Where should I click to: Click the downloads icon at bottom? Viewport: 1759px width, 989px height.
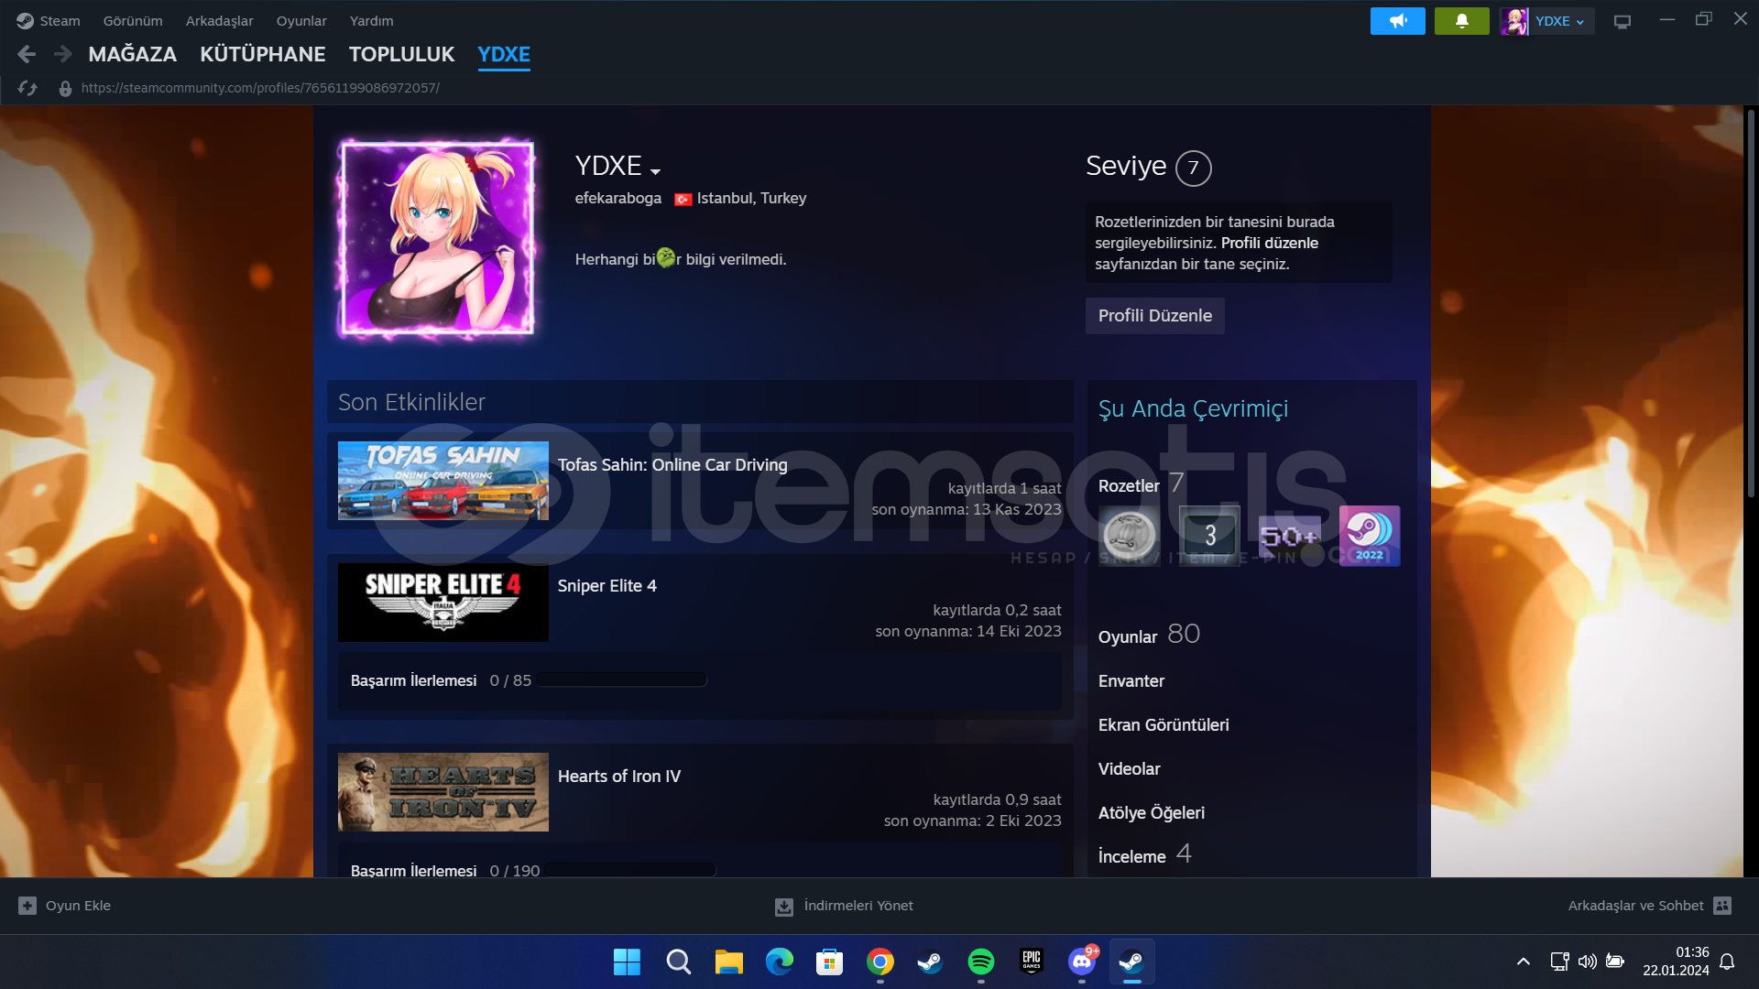pos(784,907)
